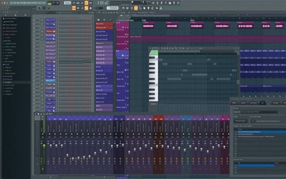Open the snap selector beside pattern selector
286x179 pixels.
tap(99, 8)
